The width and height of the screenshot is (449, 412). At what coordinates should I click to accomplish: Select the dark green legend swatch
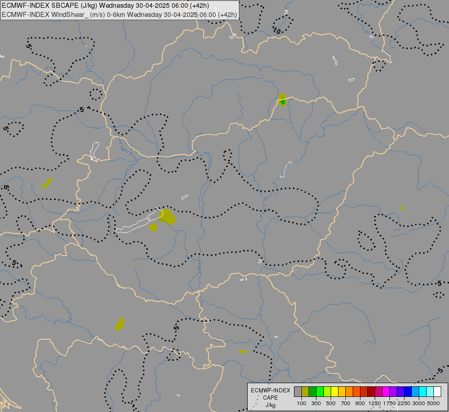(312, 391)
